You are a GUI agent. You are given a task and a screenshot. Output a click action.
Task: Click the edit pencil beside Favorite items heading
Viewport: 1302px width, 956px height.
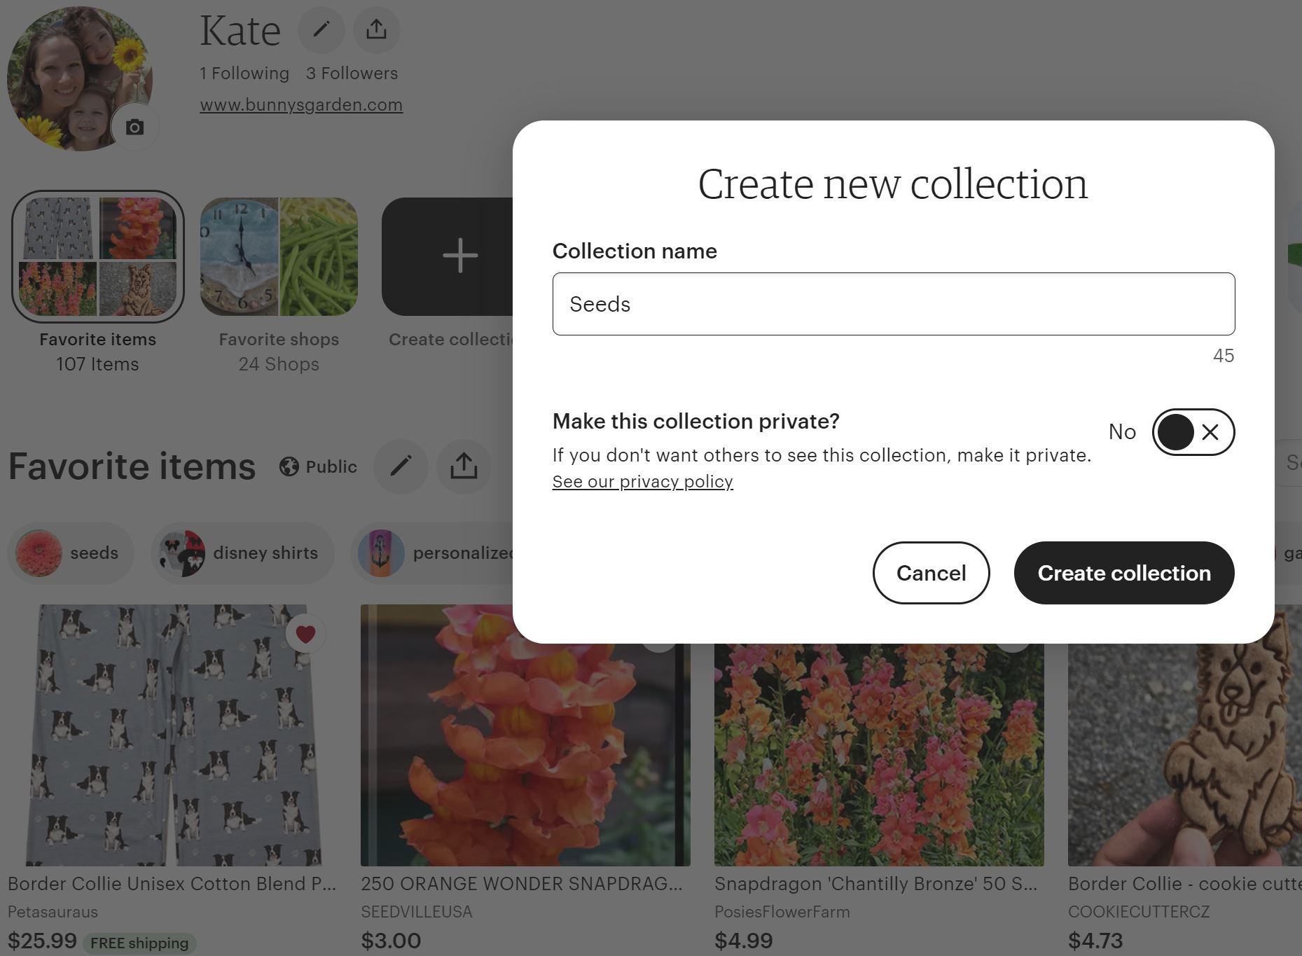[401, 466]
